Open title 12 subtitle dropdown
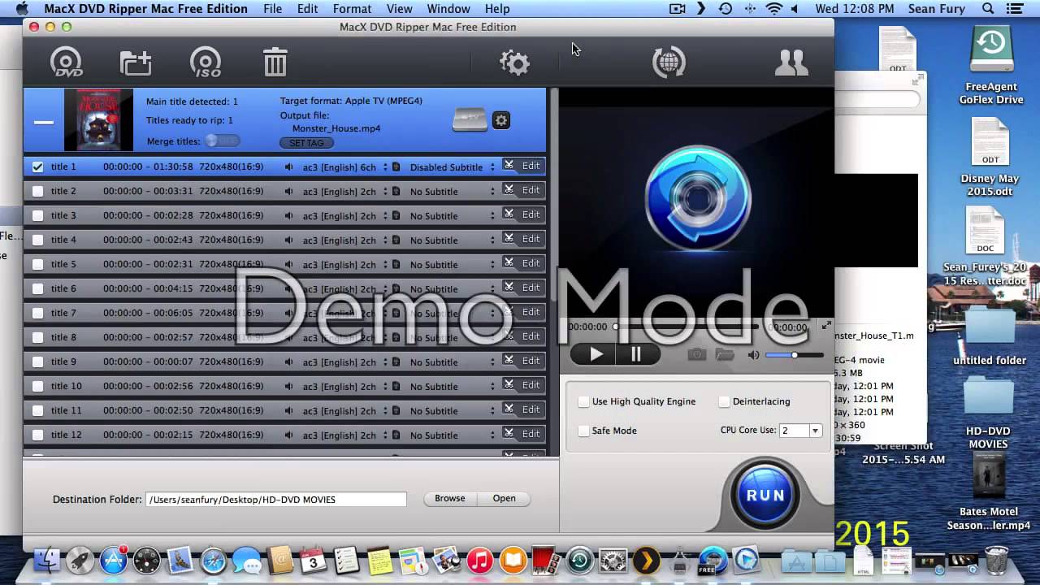The width and height of the screenshot is (1040, 585). (x=452, y=435)
